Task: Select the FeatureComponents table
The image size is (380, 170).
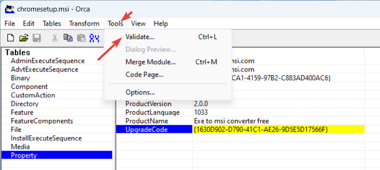Action: click(42, 121)
